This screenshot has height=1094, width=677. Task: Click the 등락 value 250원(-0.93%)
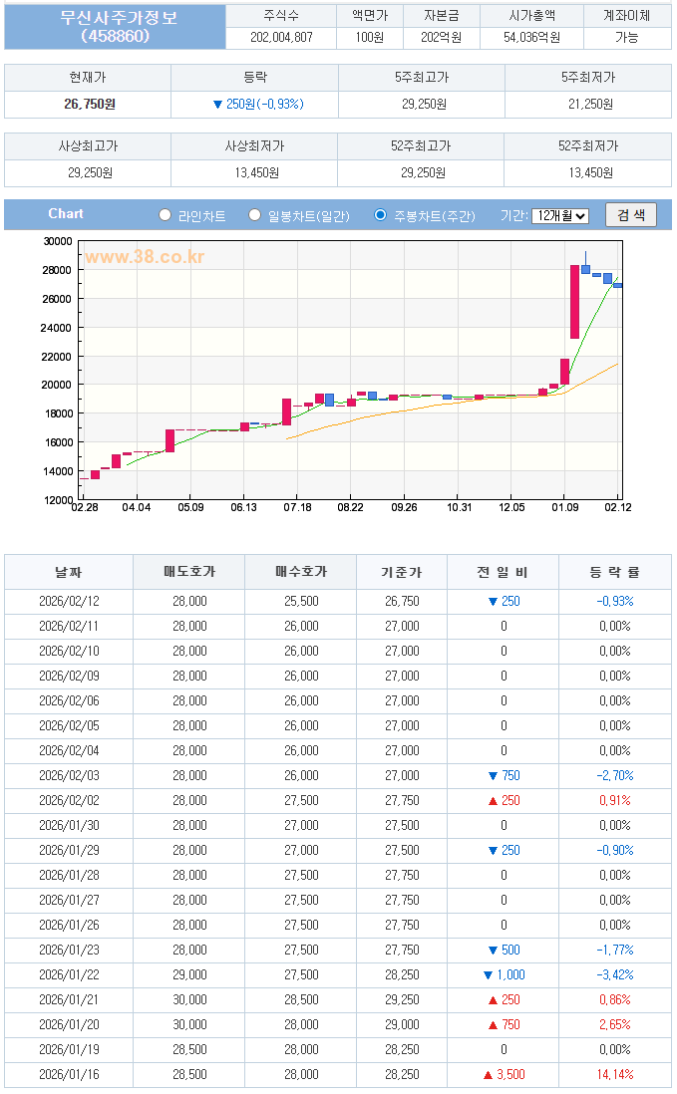[258, 104]
